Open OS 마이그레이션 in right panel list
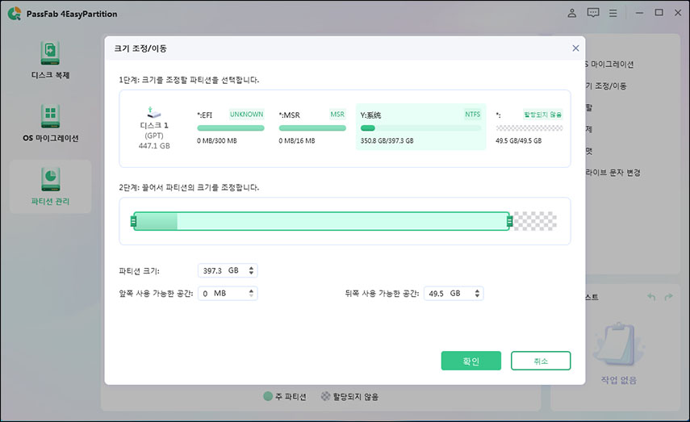This screenshot has height=422, width=690. tap(609, 65)
